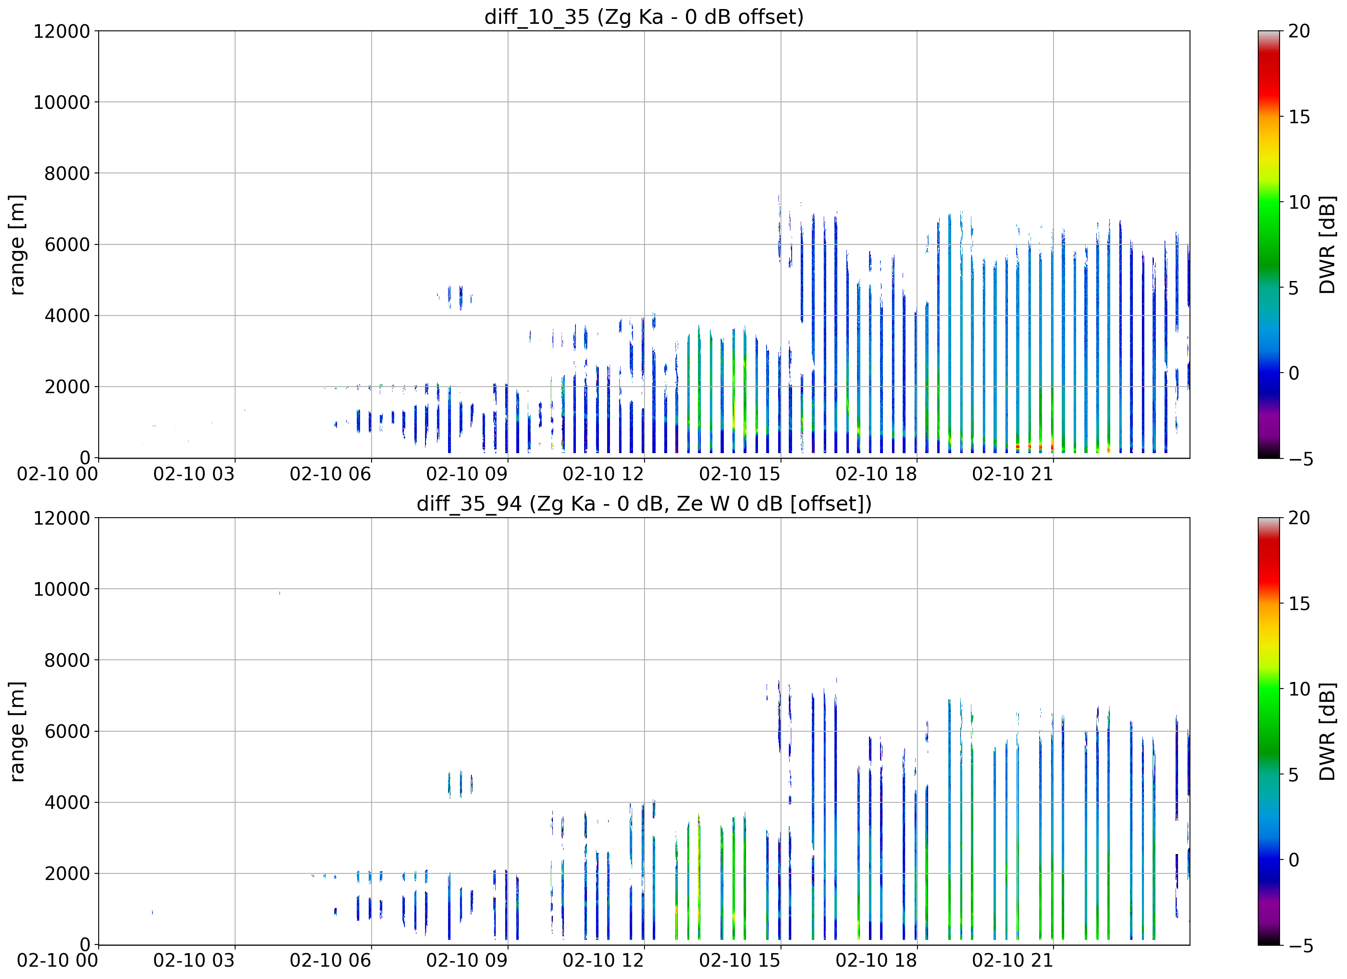1347x979 pixels.
Task: Click the "12000" tick on the top plot
Action: pyautogui.click(x=61, y=31)
